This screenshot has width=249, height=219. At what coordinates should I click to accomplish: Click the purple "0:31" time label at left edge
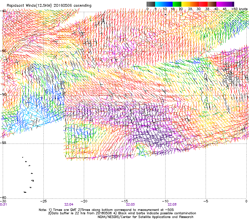tap(3, 205)
